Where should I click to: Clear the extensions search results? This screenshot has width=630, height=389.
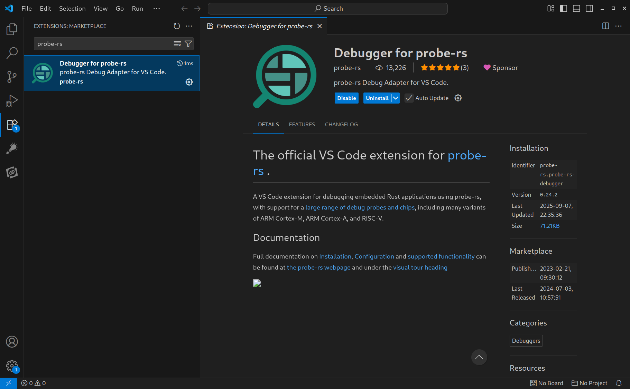coord(177,44)
